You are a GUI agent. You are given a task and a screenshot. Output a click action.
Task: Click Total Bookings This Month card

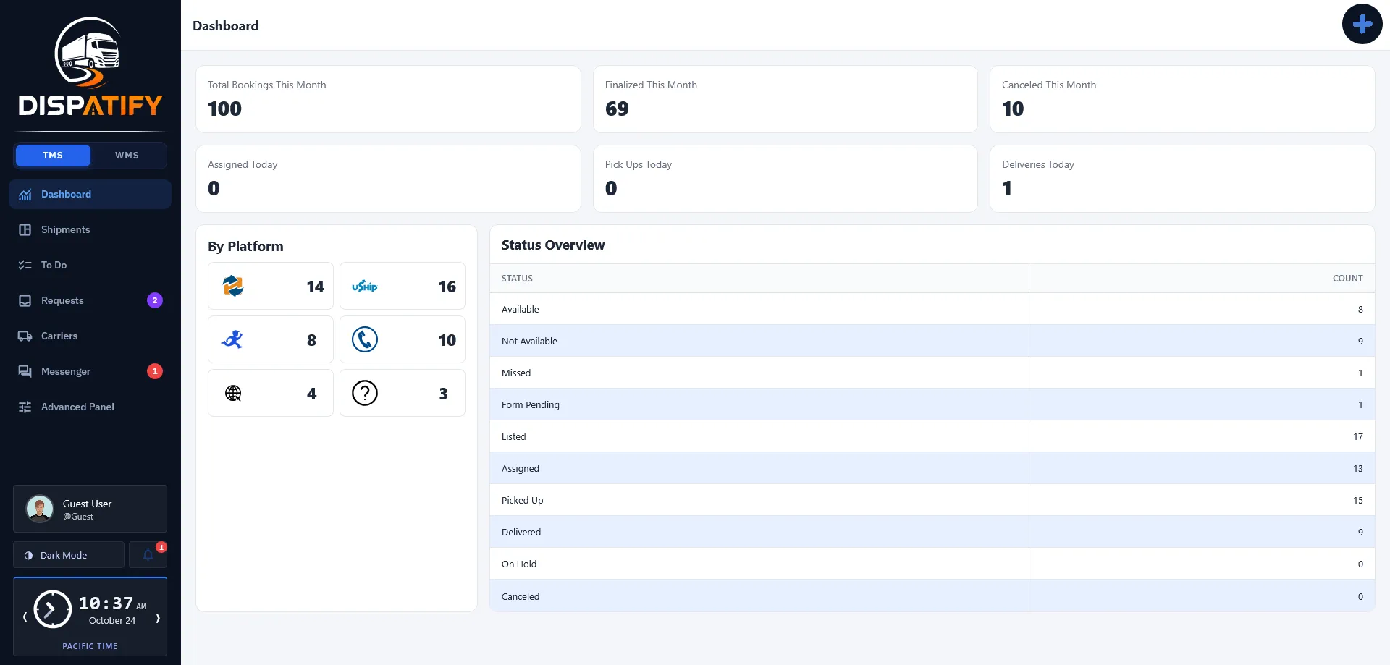(388, 99)
